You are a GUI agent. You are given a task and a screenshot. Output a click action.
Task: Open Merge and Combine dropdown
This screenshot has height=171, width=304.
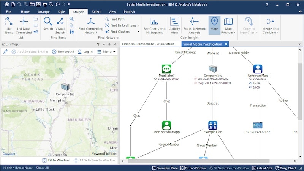[270, 25]
